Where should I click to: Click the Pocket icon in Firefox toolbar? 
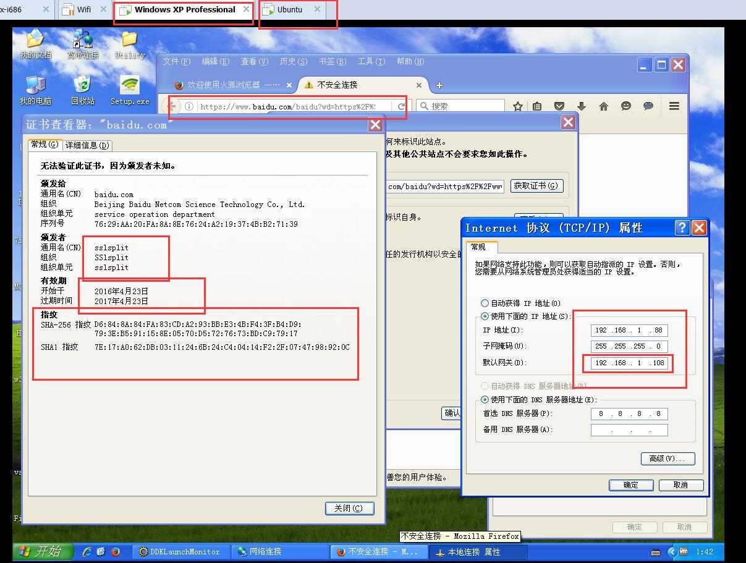pyautogui.click(x=559, y=106)
